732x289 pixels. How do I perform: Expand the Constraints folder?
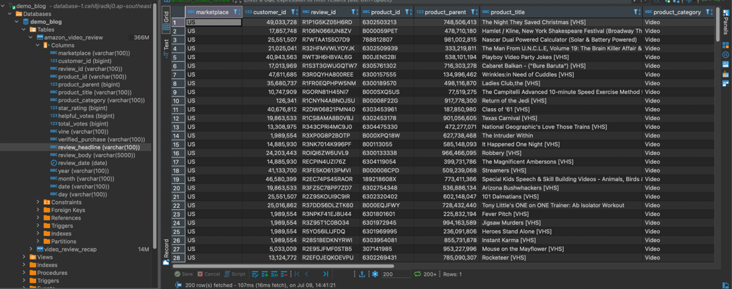click(38, 202)
